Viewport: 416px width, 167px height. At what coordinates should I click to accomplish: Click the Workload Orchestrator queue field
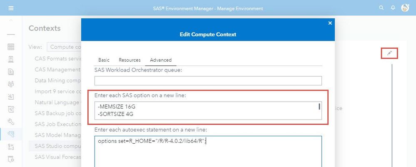[x=208, y=81]
